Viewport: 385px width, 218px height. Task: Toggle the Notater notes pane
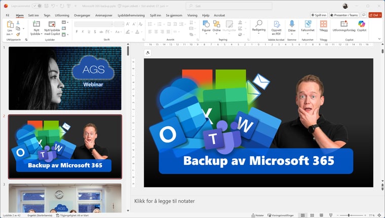(x=257, y=215)
